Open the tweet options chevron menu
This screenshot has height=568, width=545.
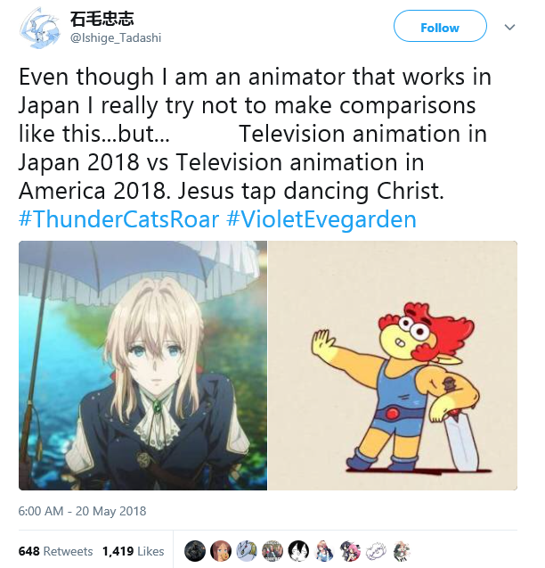pos(510,28)
